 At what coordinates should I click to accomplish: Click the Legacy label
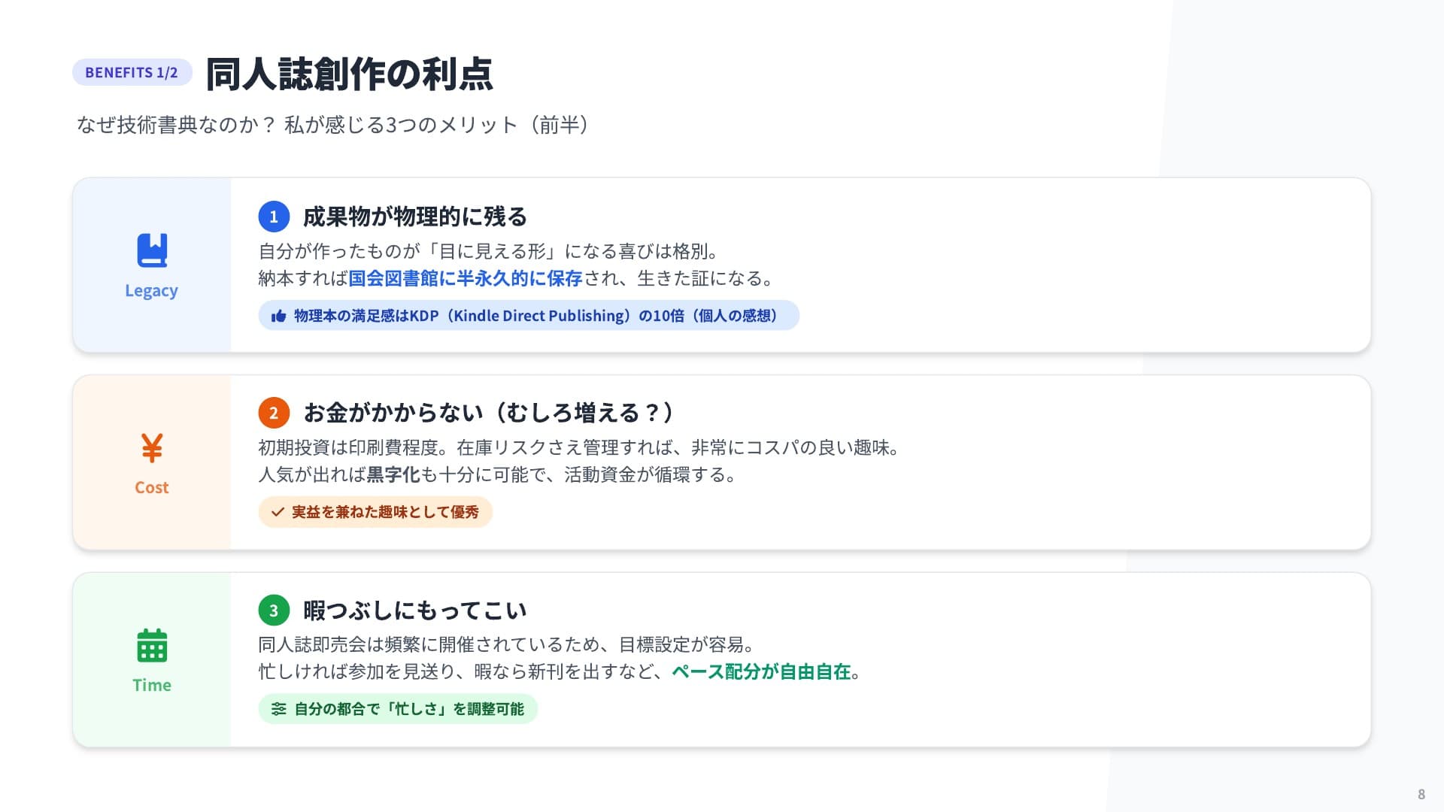151,291
